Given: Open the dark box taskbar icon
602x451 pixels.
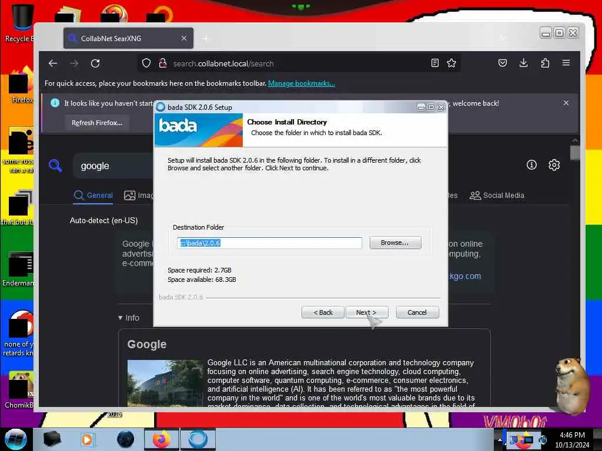Looking at the screenshot, I should click(x=52, y=439).
